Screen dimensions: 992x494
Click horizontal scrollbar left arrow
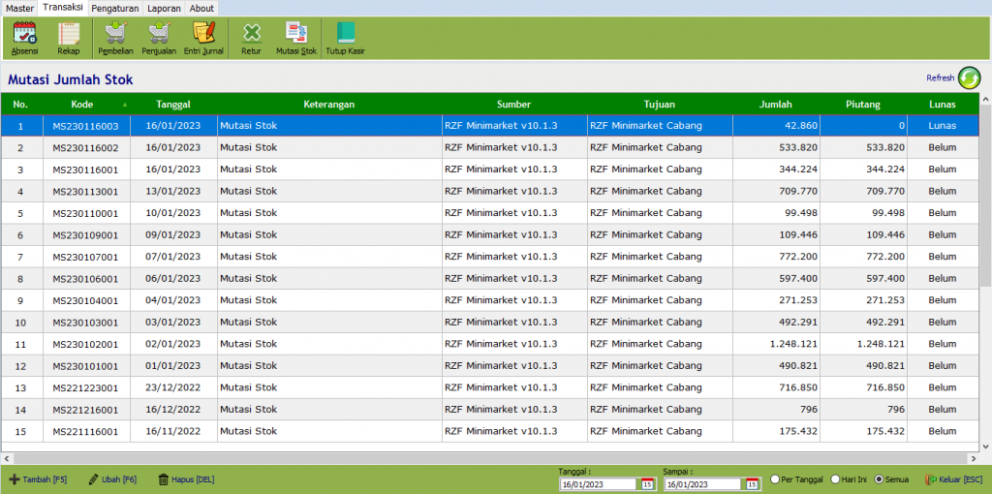(7, 458)
